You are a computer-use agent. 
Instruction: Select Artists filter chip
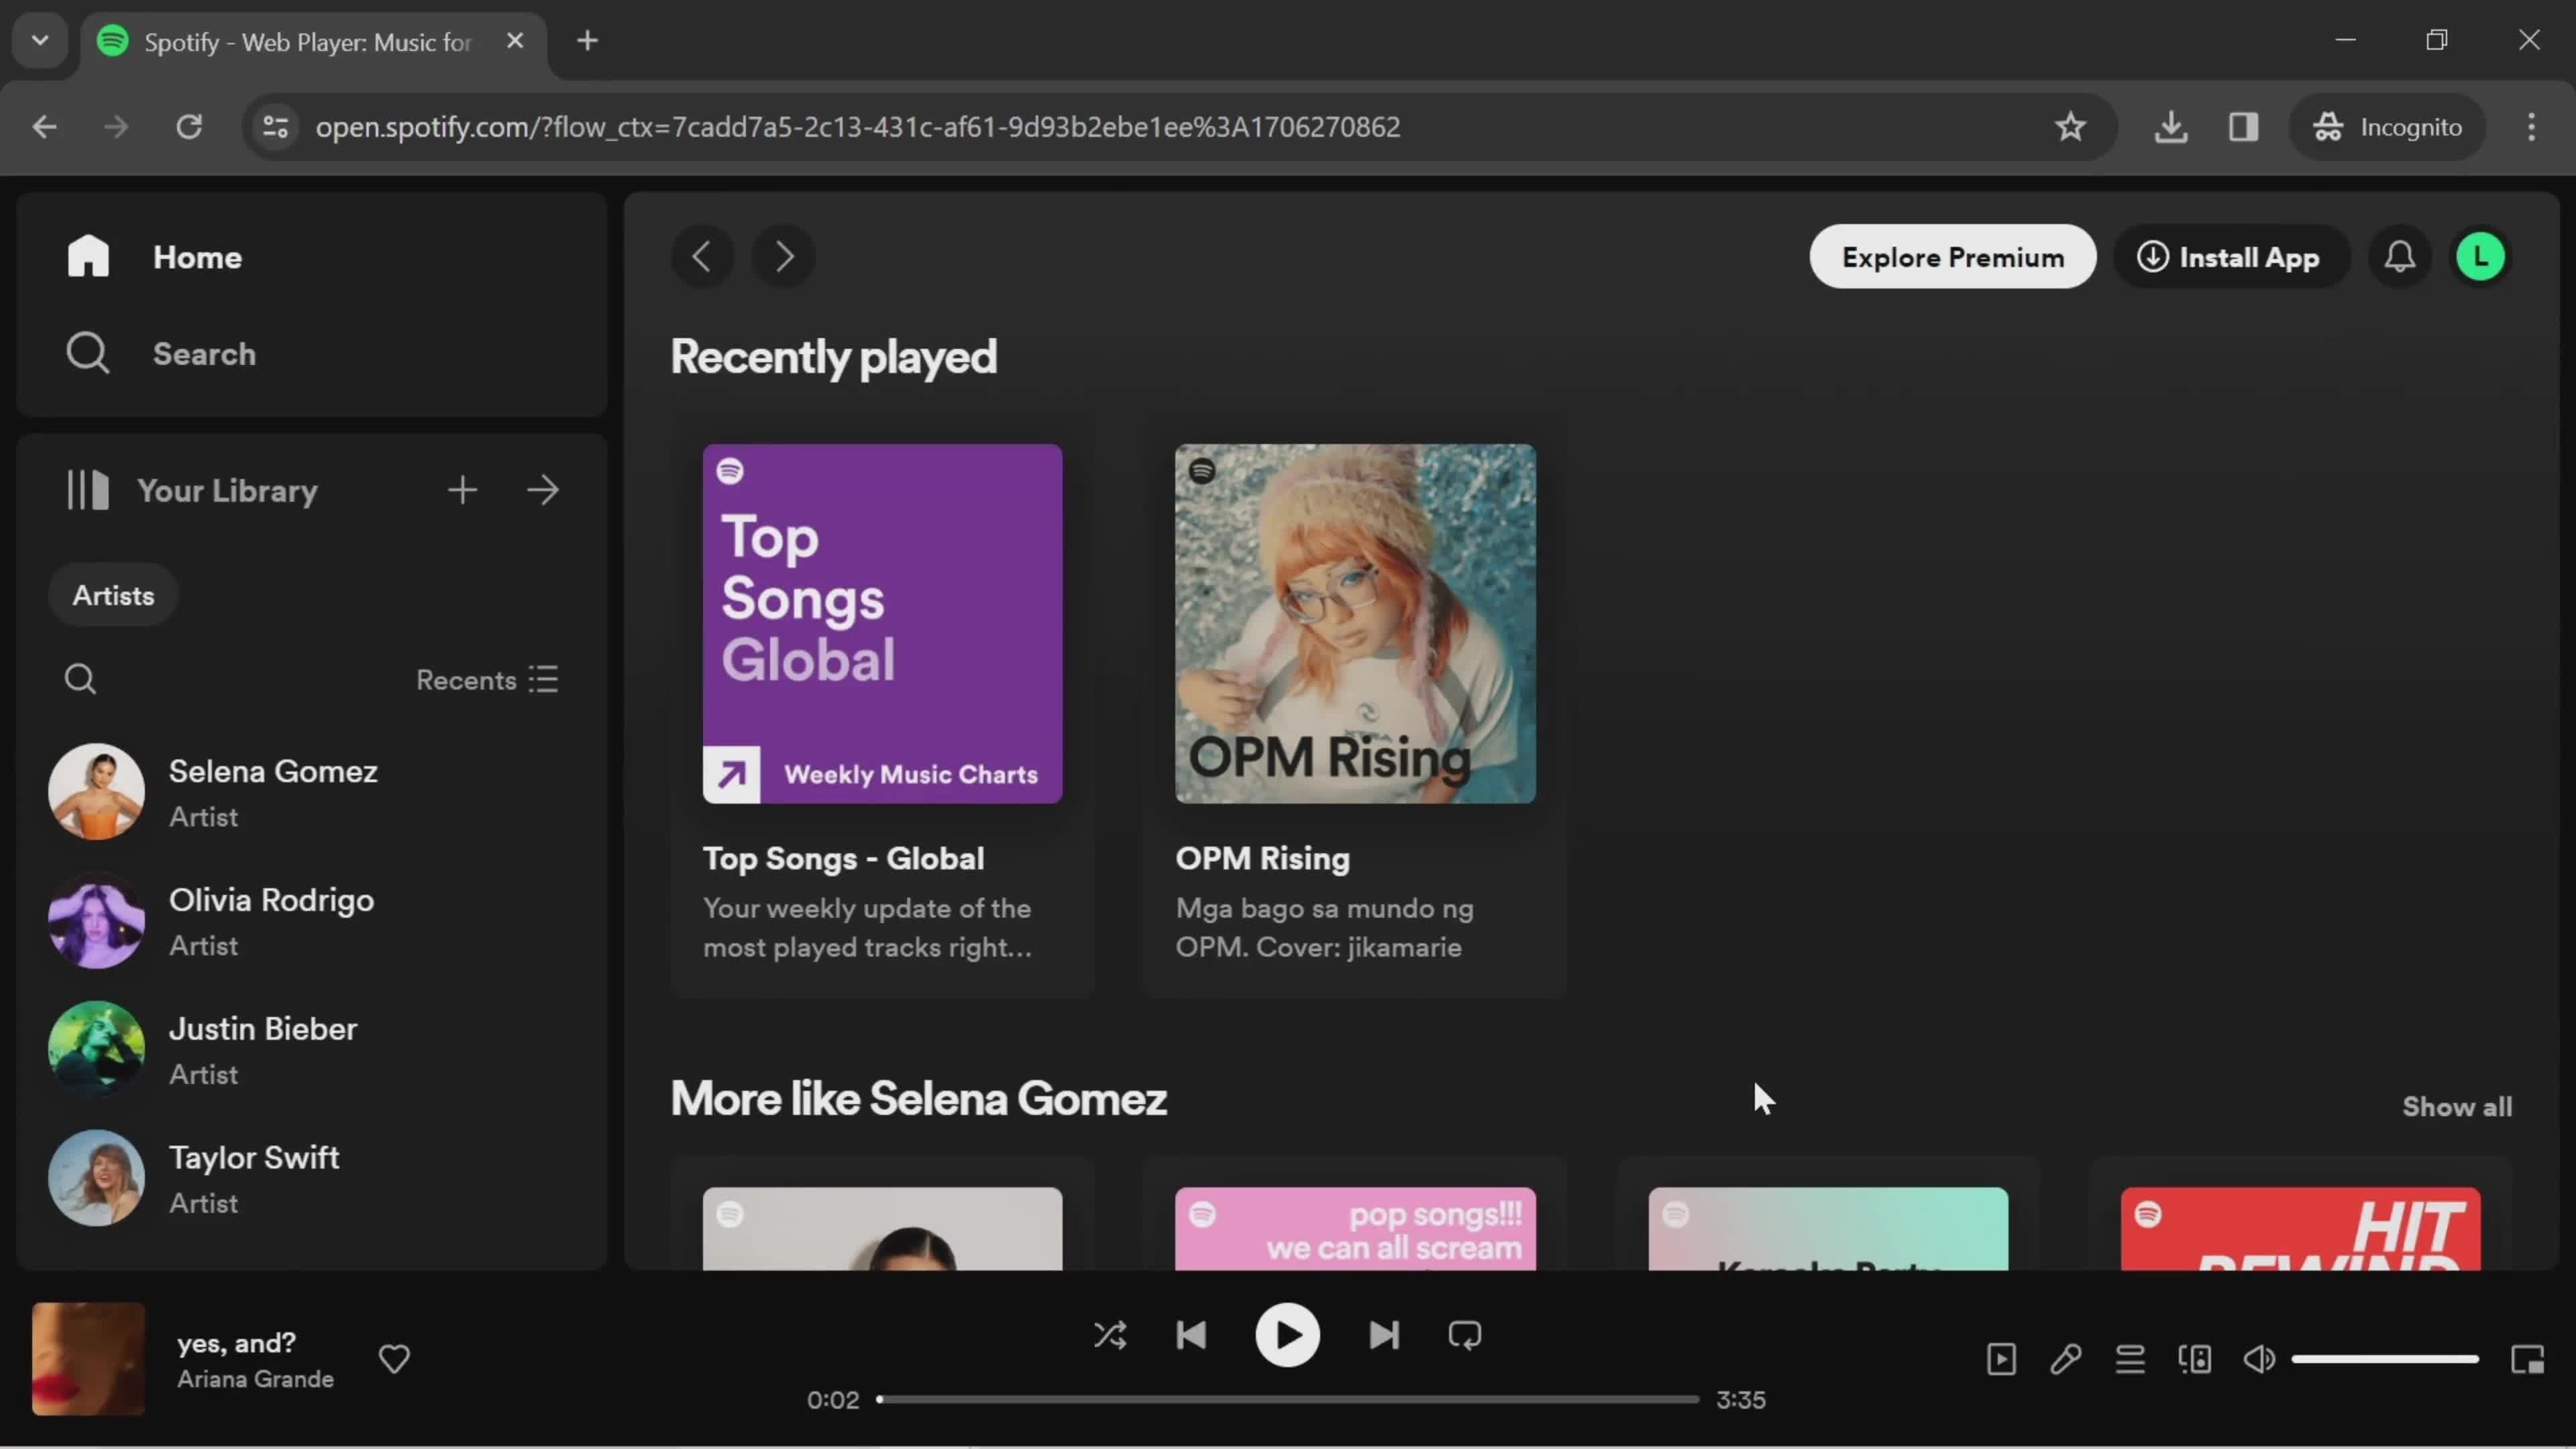113,595
